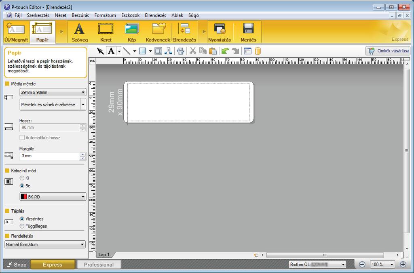Expand ribbon arrow after Papír
Viewport: 414px width, 273px height.
coord(61,31)
